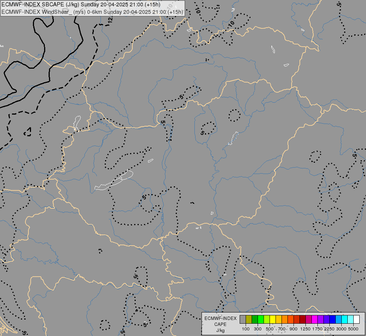Select the indigo violet legend swatch
This screenshot has height=336, width=366.
[x=326, y=320]
